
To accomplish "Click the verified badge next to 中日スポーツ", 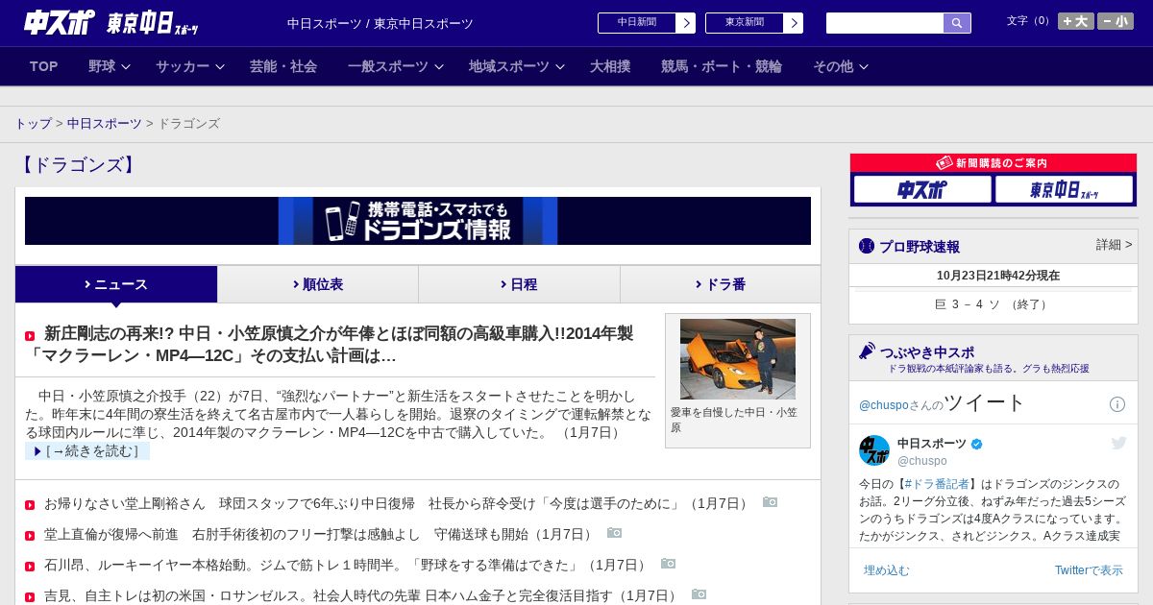I will coord(977,444).
